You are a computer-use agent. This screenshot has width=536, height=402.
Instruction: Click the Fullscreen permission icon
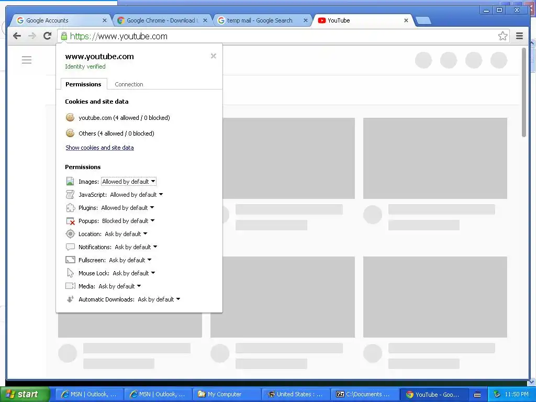pos(70,260)
